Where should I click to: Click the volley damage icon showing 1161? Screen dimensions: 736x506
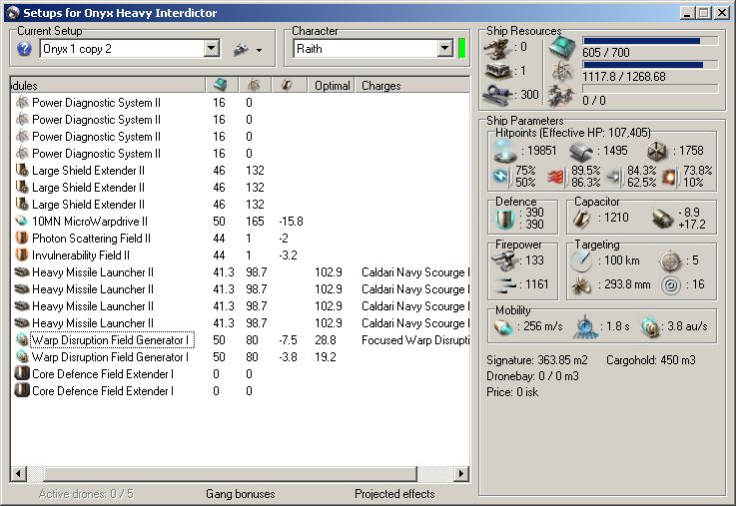pyautogui.click(x=506, y=284)
